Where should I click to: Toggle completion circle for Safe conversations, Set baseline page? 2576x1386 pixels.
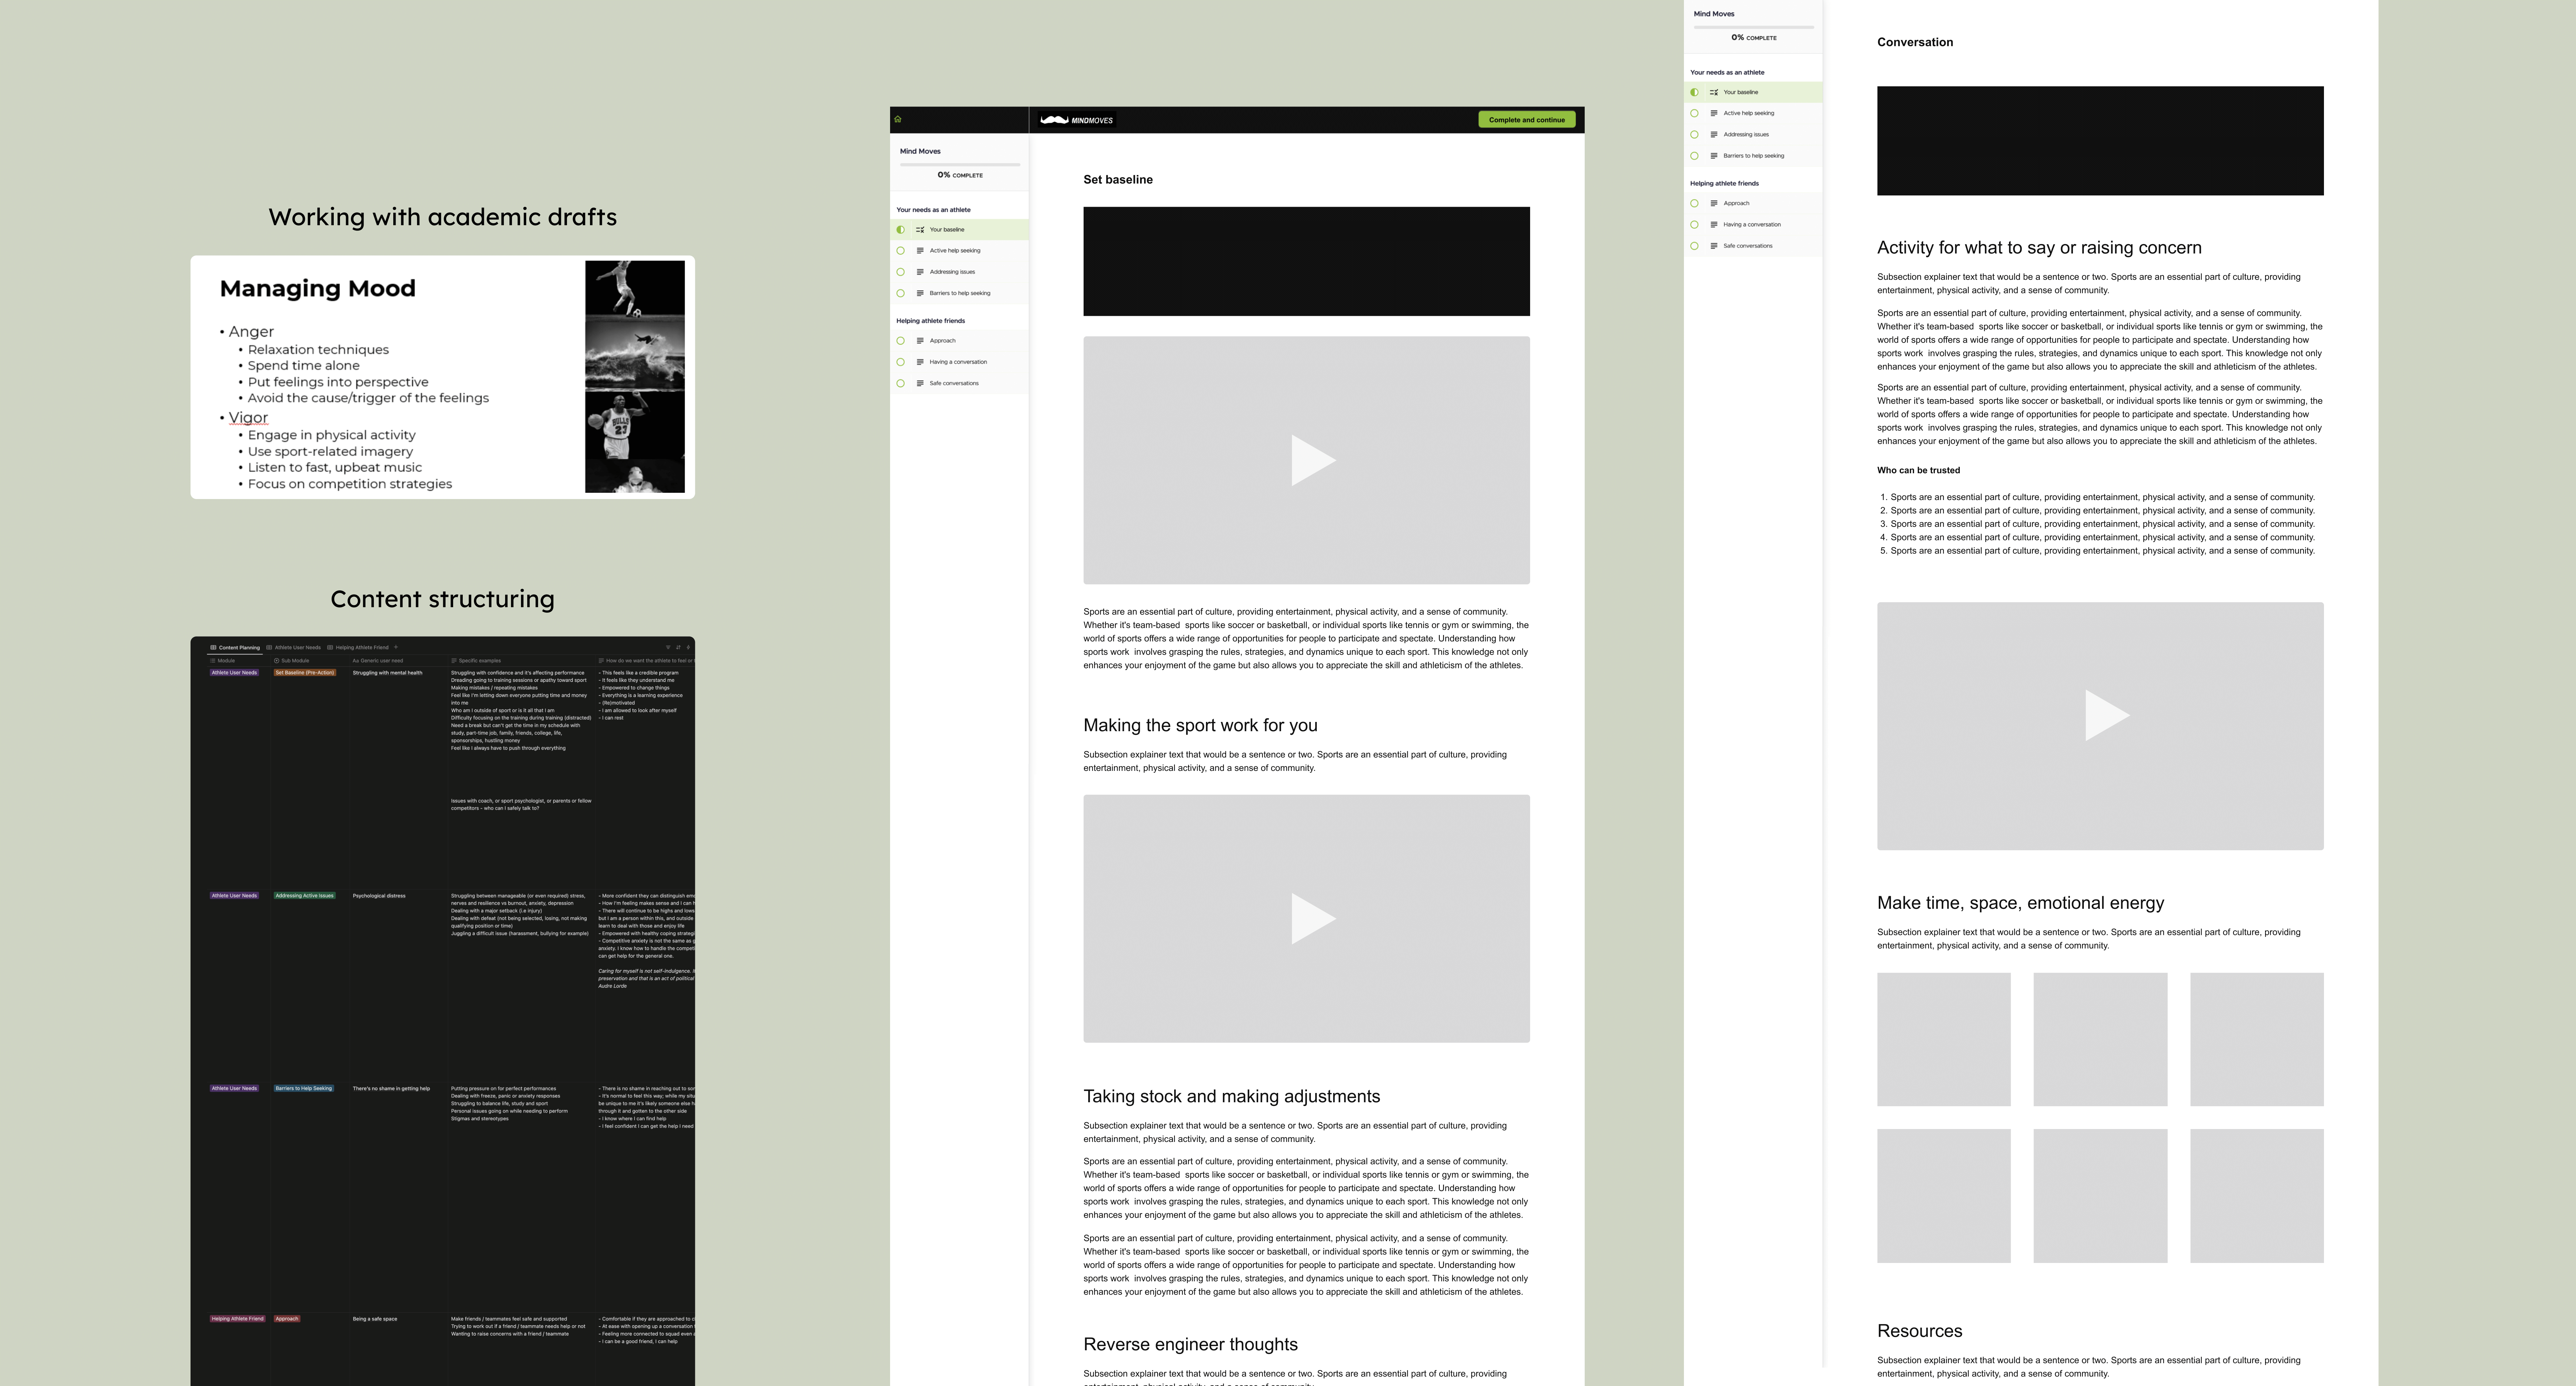(x=901, y=383)
